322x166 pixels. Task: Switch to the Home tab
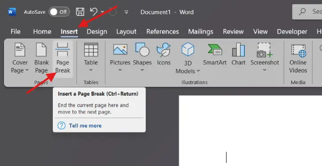[42, 31]
